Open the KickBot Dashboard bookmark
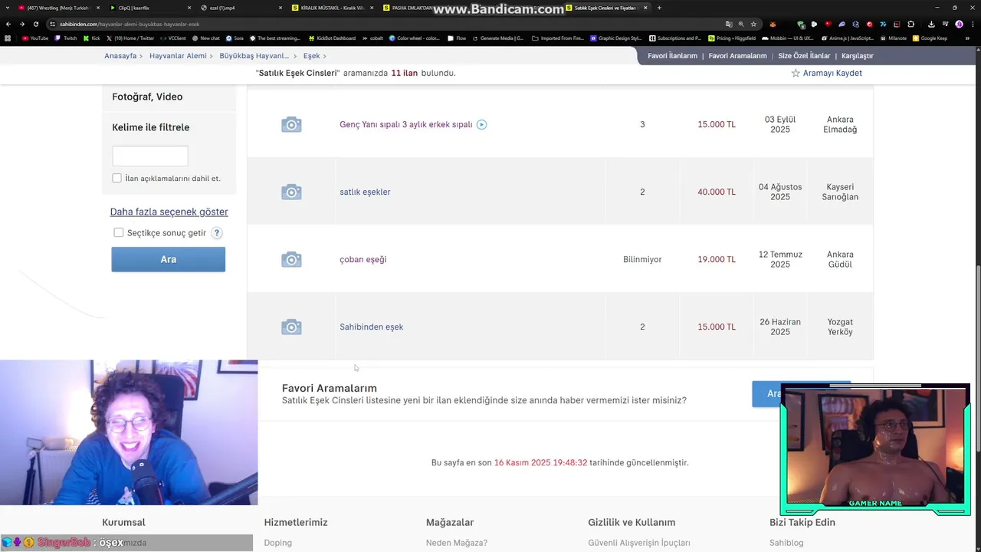This screenshot has height=552, width=981. click(333, 38)
